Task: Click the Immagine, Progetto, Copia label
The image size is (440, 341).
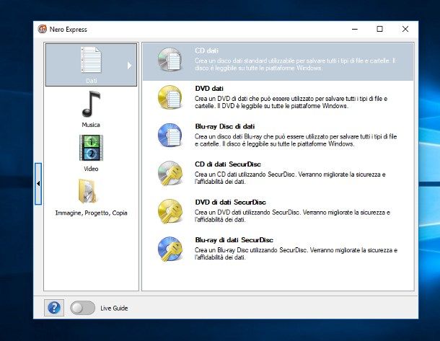Action: [x=91, y=213]
